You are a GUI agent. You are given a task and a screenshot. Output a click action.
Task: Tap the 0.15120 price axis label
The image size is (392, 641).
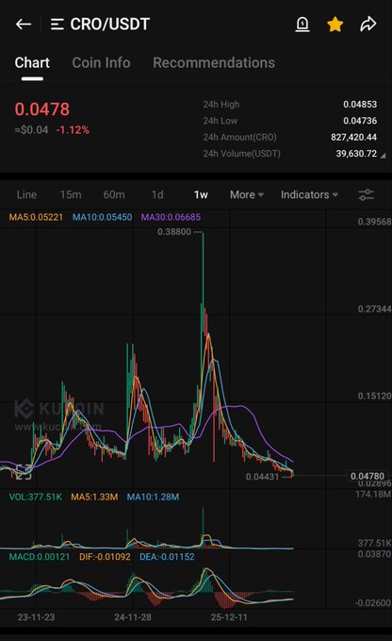pos(374,396)
